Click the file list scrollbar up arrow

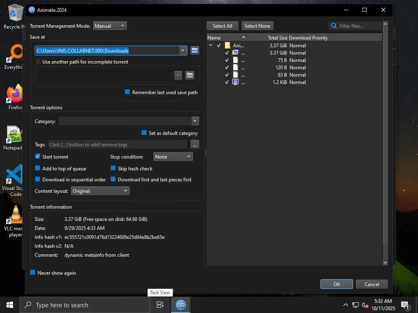385,24
